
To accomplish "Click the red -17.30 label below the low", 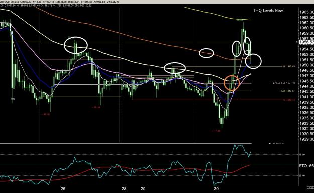I will (216, 131).
